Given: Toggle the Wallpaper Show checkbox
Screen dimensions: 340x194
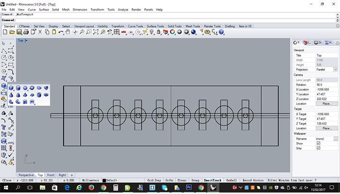Looking at the screenshot, I should (x=318, y=144).
